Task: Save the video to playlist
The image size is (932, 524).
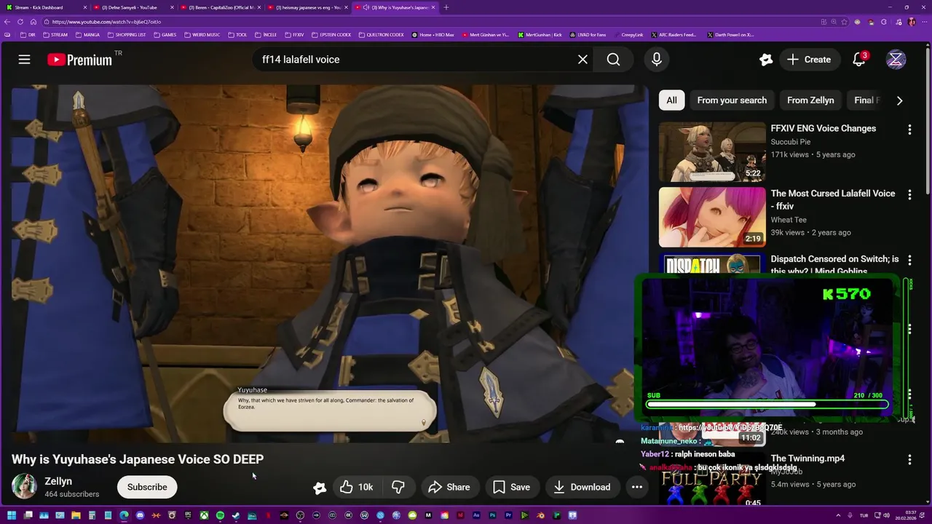Action: [511, 487]
